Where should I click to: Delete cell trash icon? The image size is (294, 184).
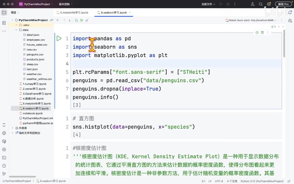[x=262, y=32]
